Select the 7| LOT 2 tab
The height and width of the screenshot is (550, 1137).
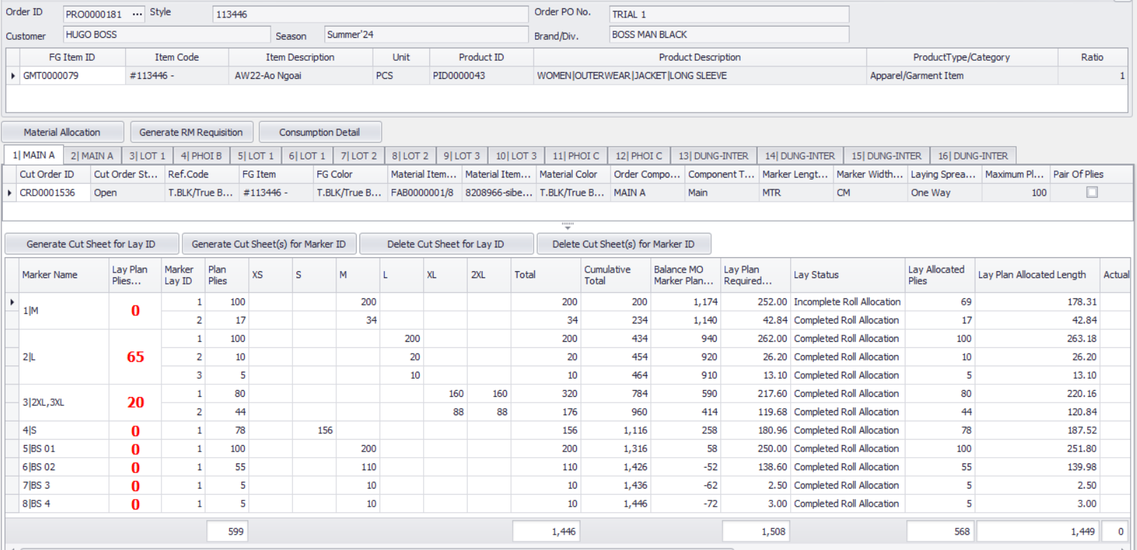tap(358, 156)
